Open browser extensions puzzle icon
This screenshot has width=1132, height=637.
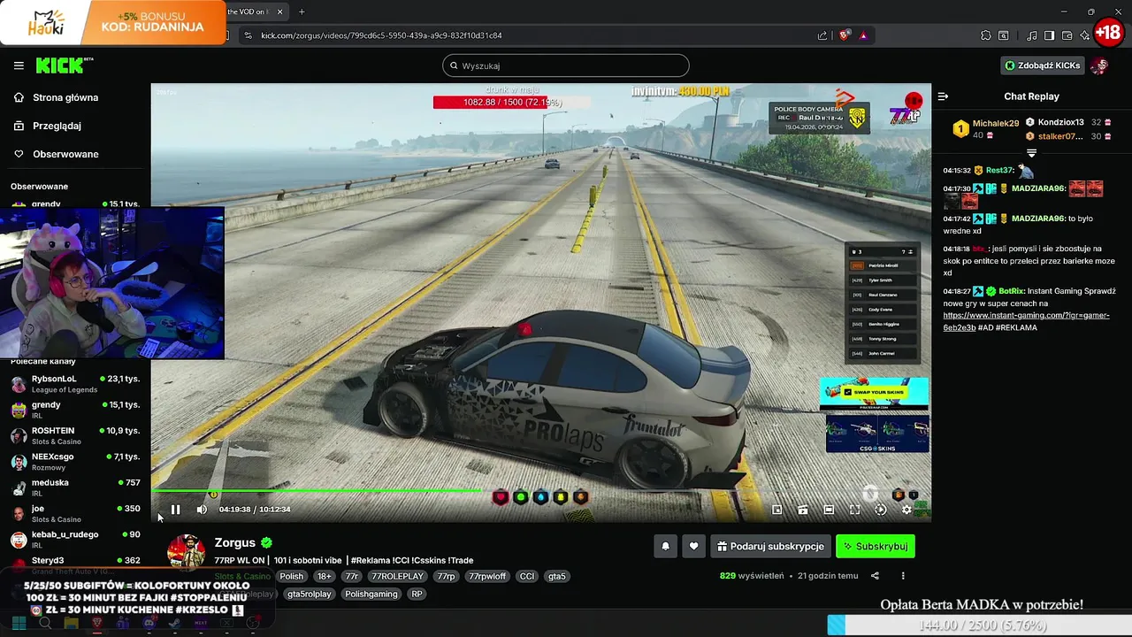point(986,35)
